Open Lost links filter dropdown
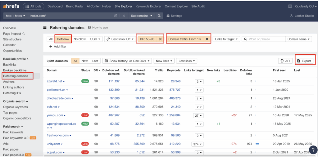 [187, 61]
